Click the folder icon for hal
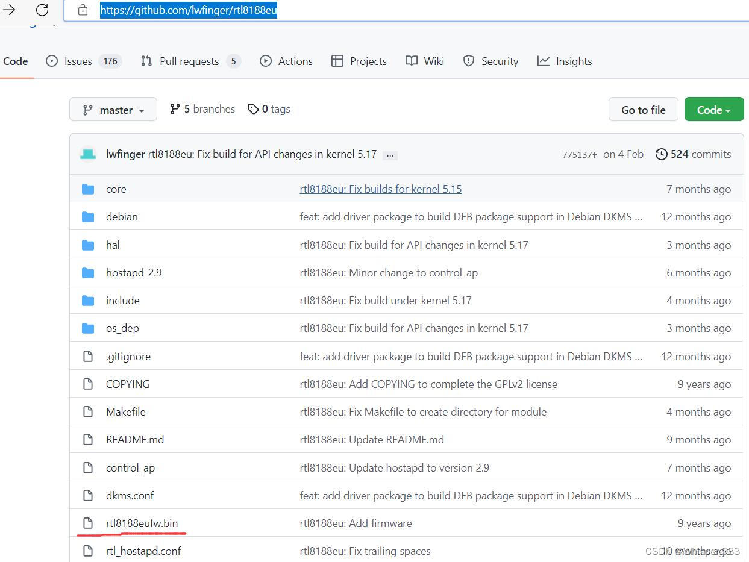 coord(88,245)
